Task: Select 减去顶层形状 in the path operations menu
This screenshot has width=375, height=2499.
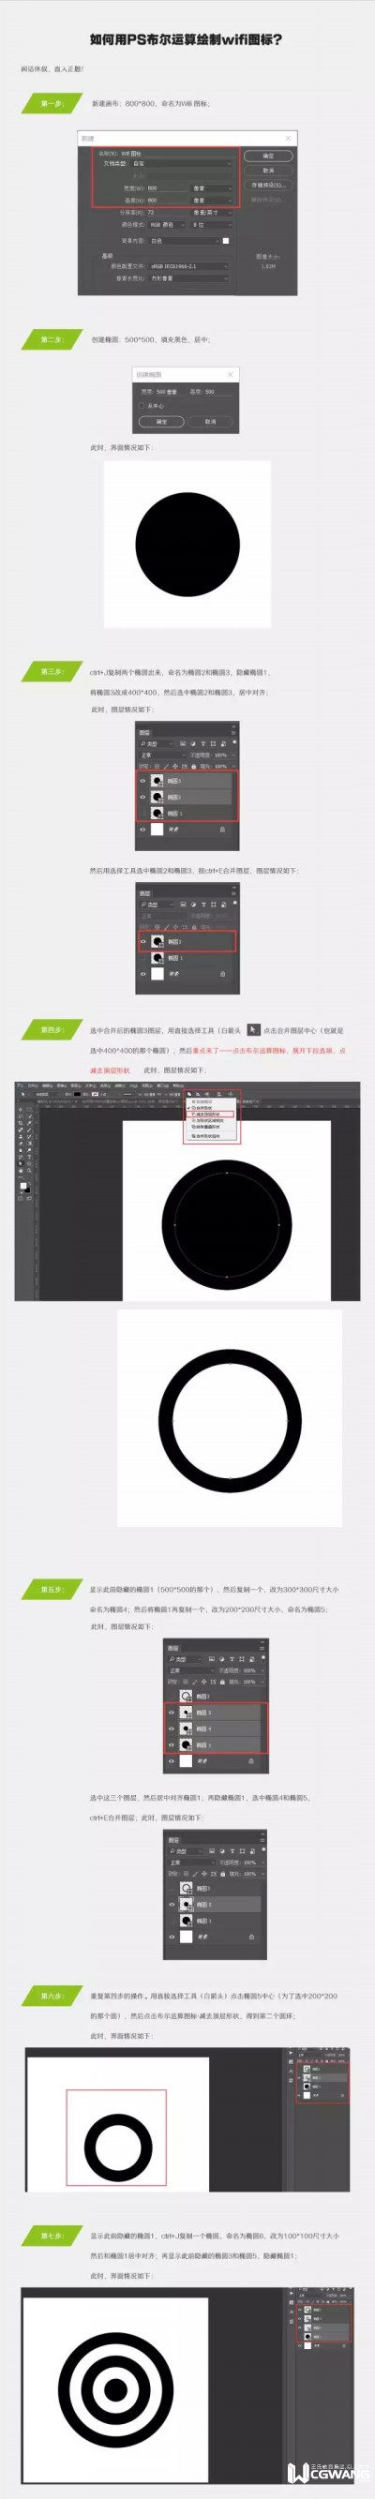Action: coord(211,1114)
